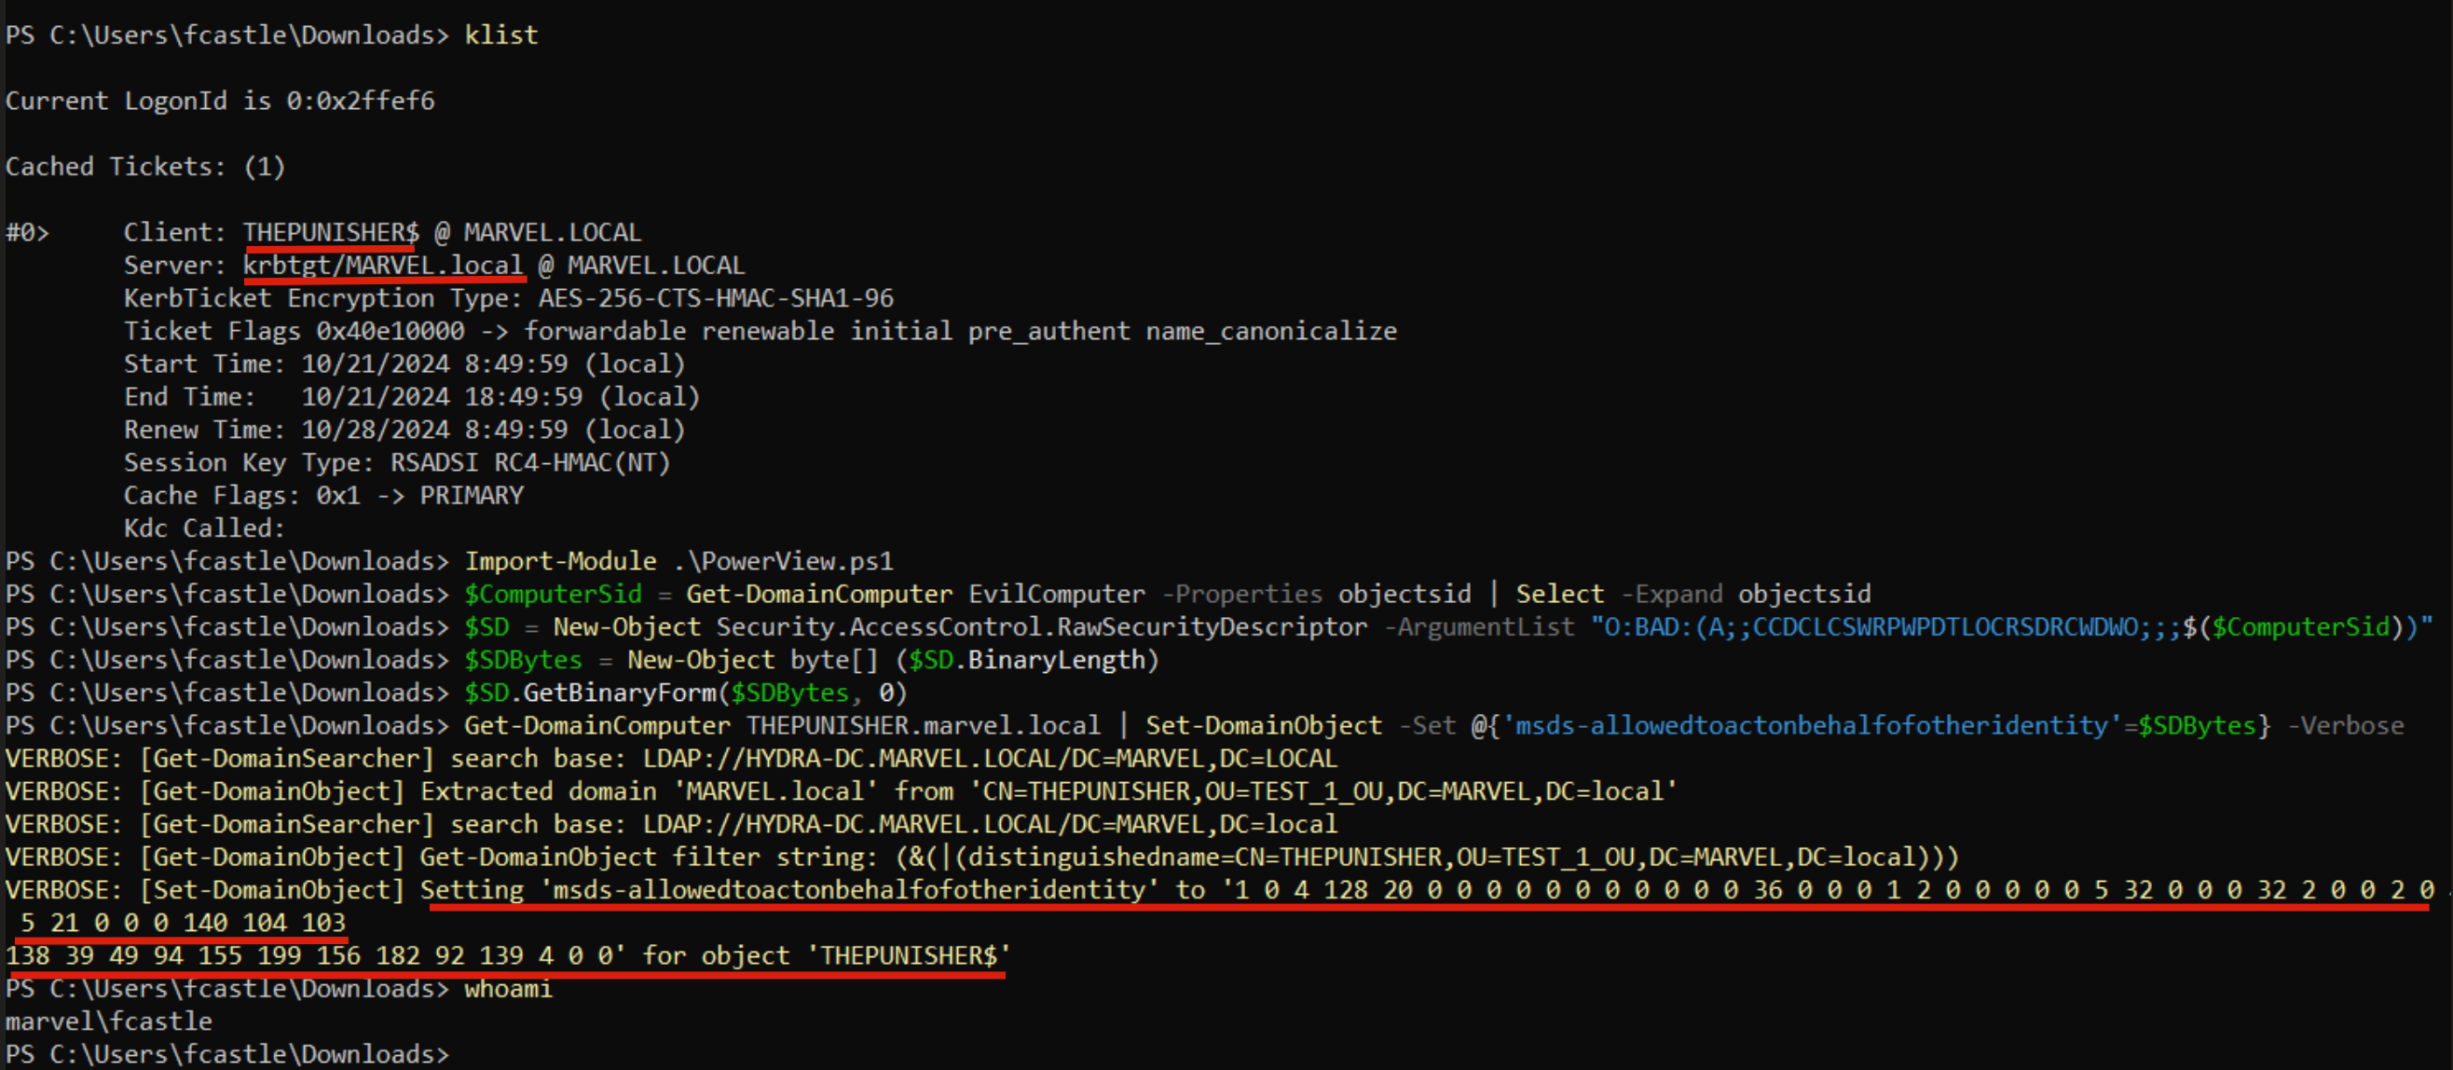Screen dimensions: 2453x1070
Task: Click the whoami command
Action: [x=508, y=989]
